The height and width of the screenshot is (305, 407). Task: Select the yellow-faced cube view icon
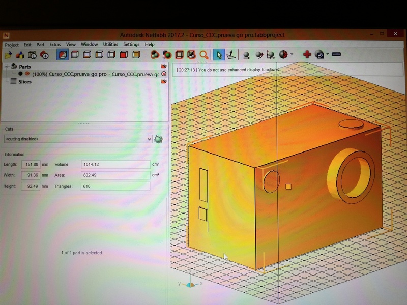coord(136,55)
